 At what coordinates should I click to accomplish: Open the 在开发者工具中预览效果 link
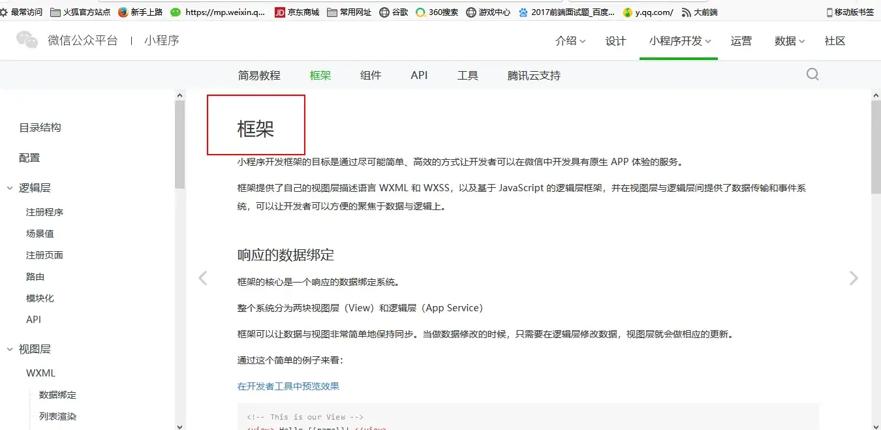coord(288,386)
